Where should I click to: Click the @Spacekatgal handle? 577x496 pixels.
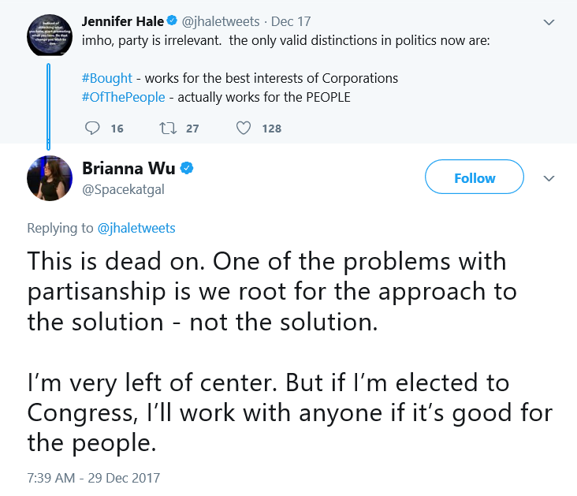coord(123,189)
